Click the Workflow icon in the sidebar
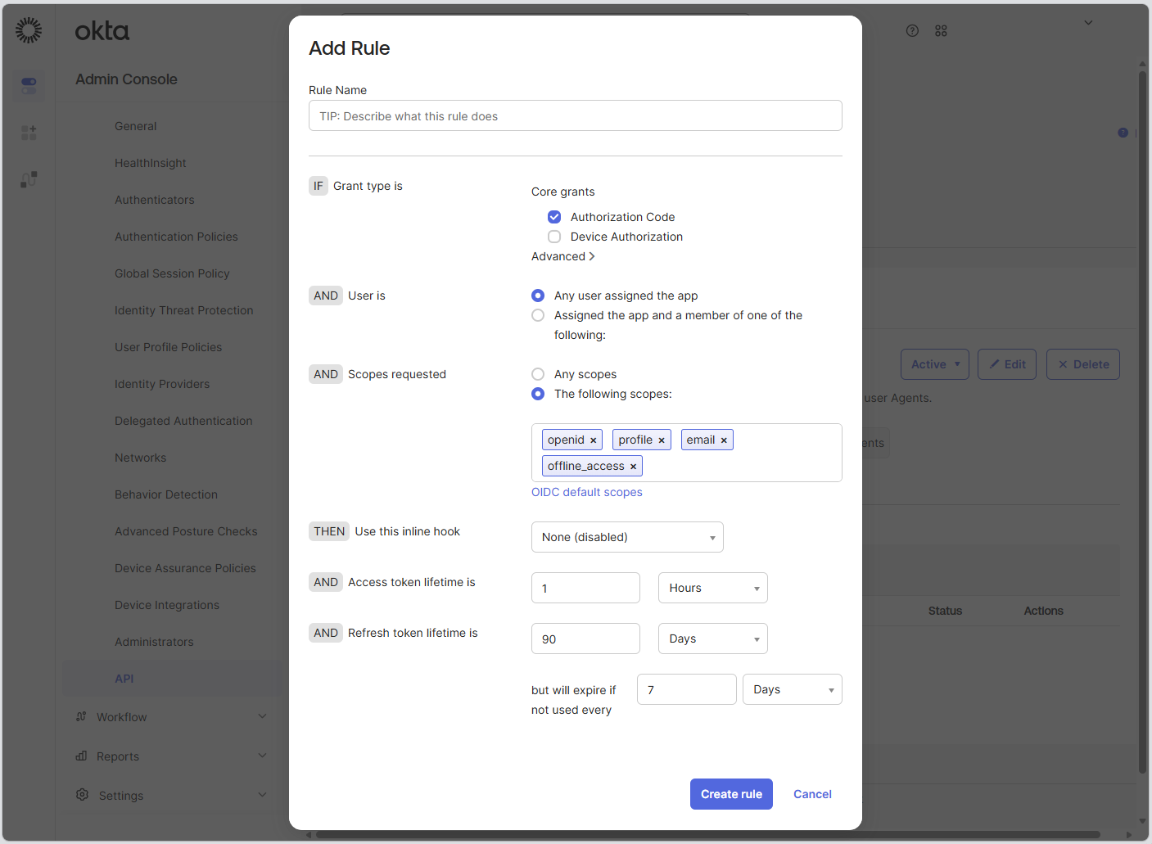This screenshot has height=844, width=1152. (x=81, y=716)
